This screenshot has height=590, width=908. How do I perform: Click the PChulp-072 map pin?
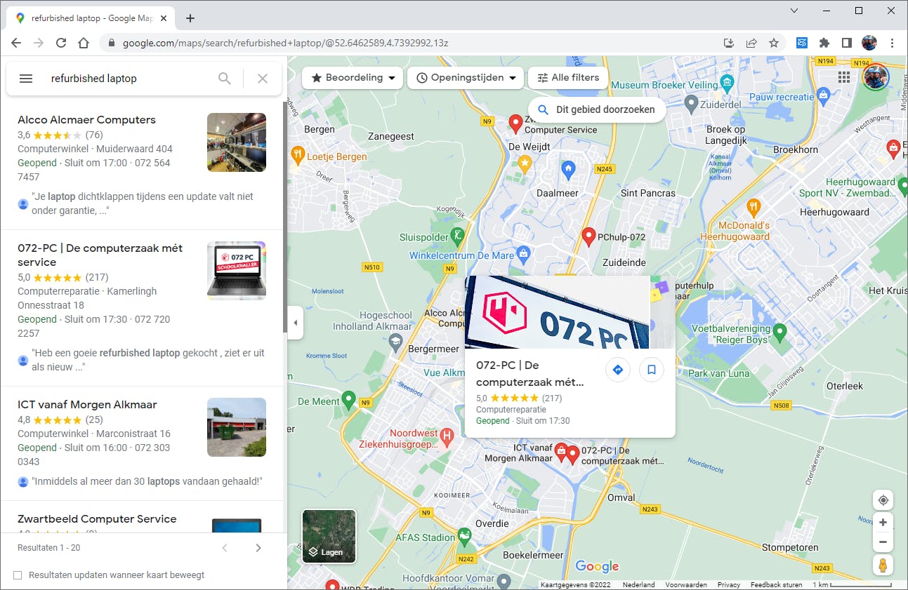[589, 236]
